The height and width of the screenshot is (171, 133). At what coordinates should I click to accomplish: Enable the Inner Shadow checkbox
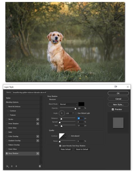click(x=7, y=124)
